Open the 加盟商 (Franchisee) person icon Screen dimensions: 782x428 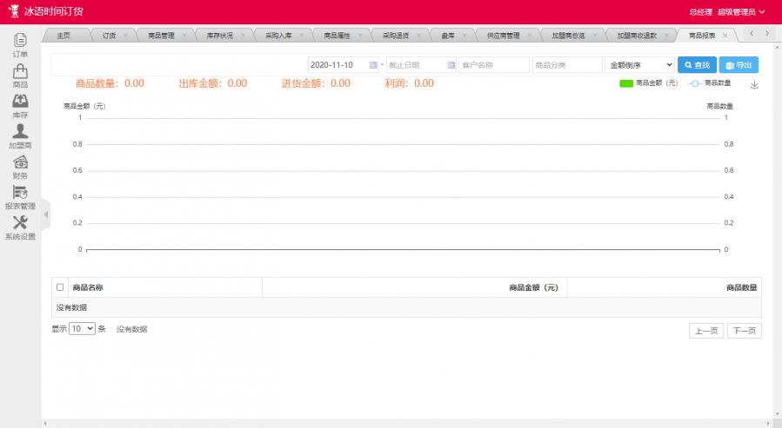(x=20, y=132)
